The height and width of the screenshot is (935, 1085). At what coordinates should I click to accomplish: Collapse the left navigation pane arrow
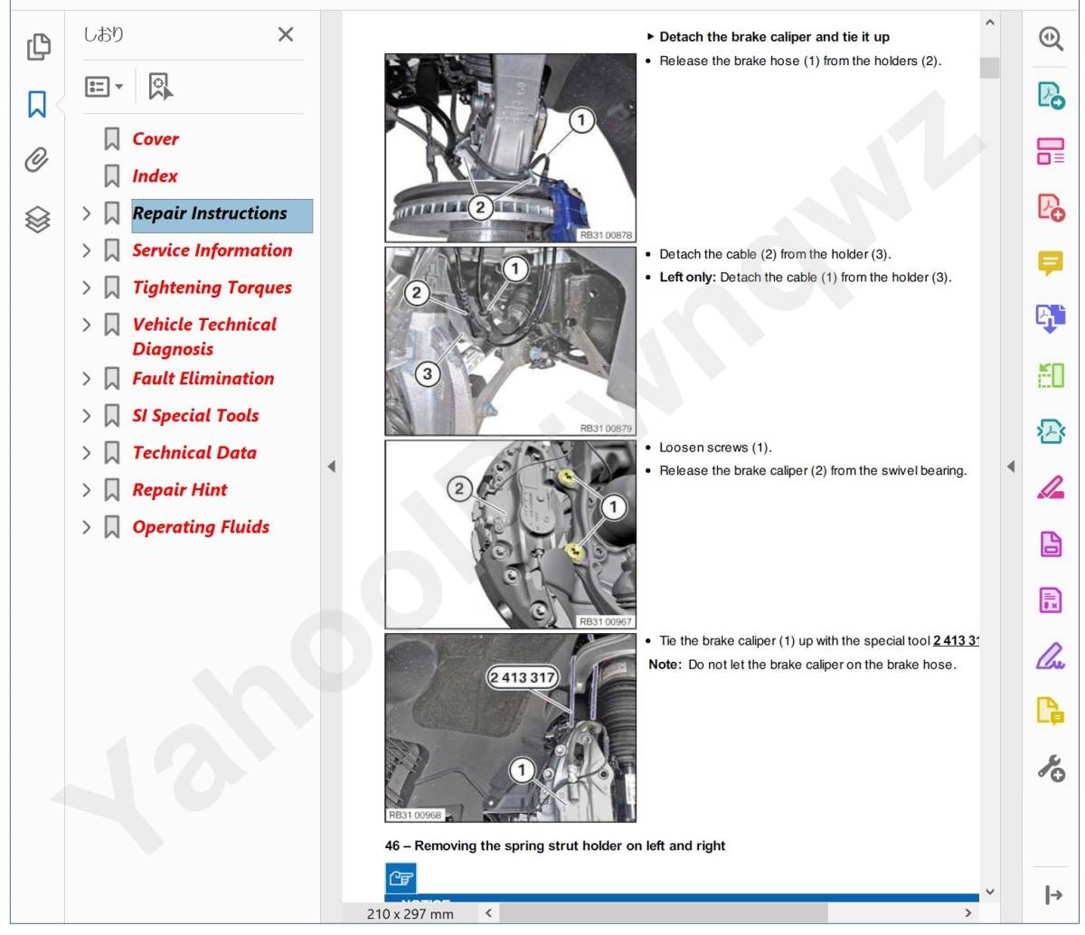pyautogui.click(x=331, y=467)
